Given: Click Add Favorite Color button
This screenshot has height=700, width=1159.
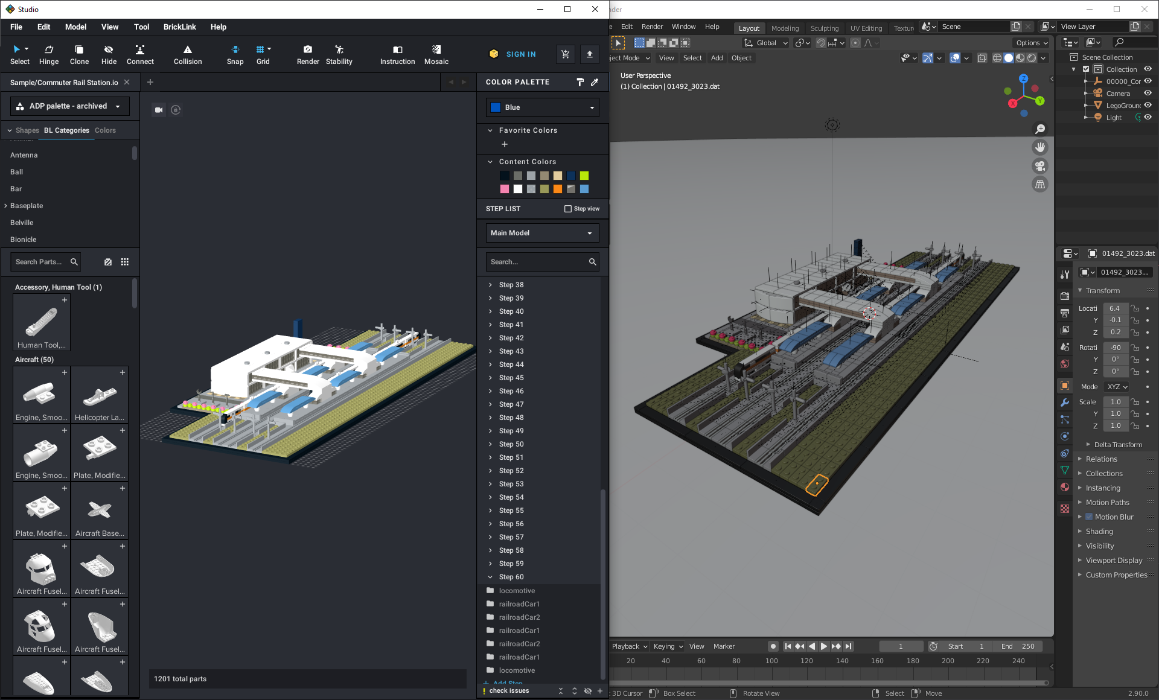Looking at the screenshot, I should [x=505, y=145].
